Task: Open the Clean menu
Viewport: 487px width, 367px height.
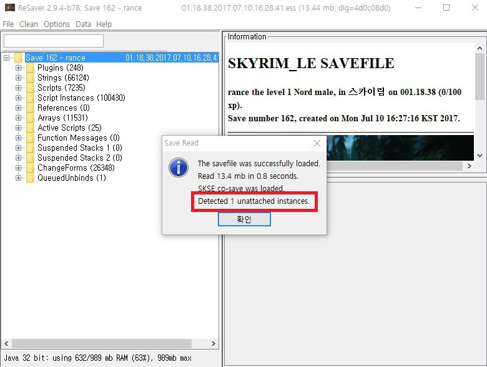Action: [x=29, y=24]
